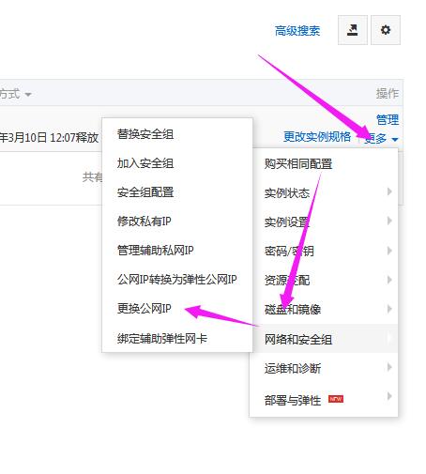Open the column dropdown next to 方式
This screenshot has height=474, width=426.
pyautogui.click(x=28, y=94)
